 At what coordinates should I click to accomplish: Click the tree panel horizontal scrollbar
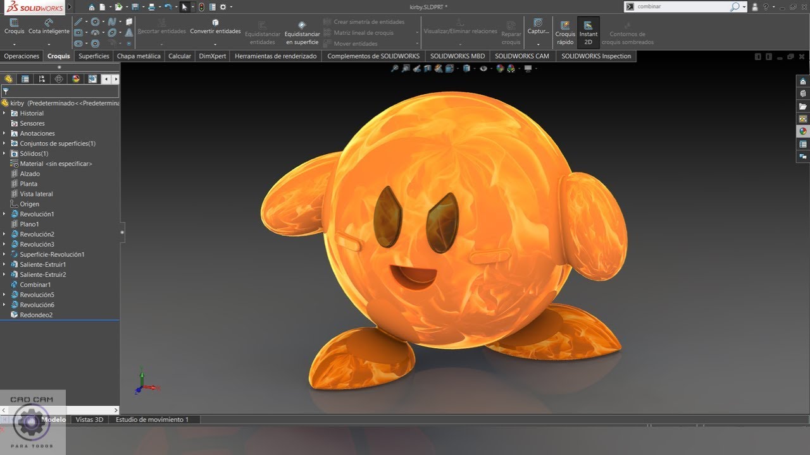pos(59,410)
